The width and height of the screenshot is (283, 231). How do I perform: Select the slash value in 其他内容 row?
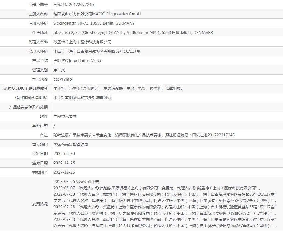[54, 126]
